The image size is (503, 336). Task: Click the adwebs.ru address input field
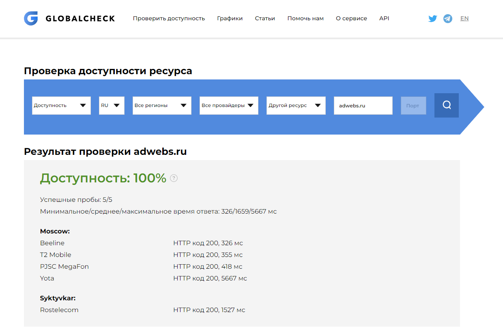pyautogui.click(x=363, y=105)
